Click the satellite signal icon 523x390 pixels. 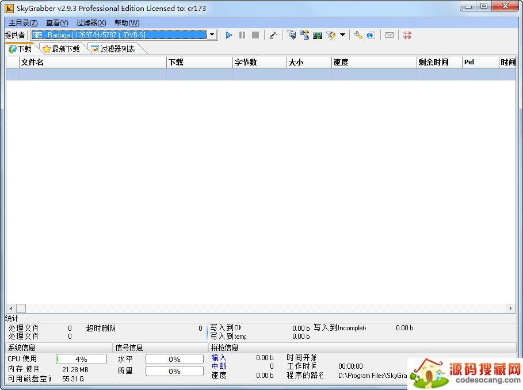click(273, 35)
